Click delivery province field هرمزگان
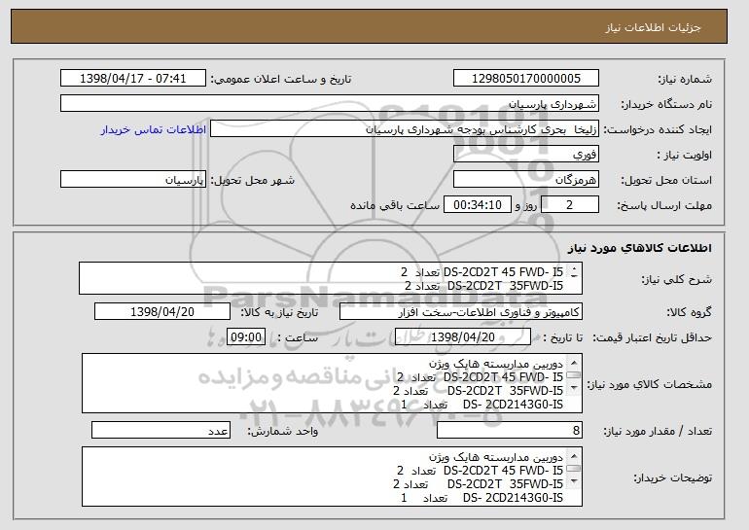Viewport: 749px width, 530px height. coord(526,180)
